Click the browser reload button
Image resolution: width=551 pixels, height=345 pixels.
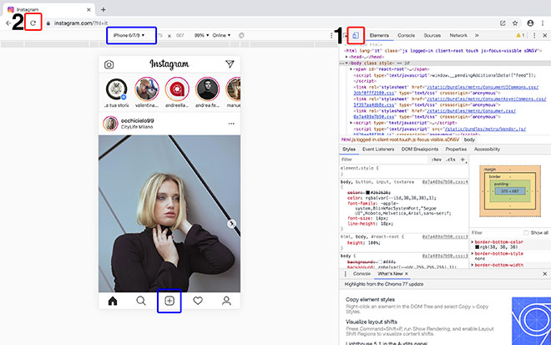point(33,23)
